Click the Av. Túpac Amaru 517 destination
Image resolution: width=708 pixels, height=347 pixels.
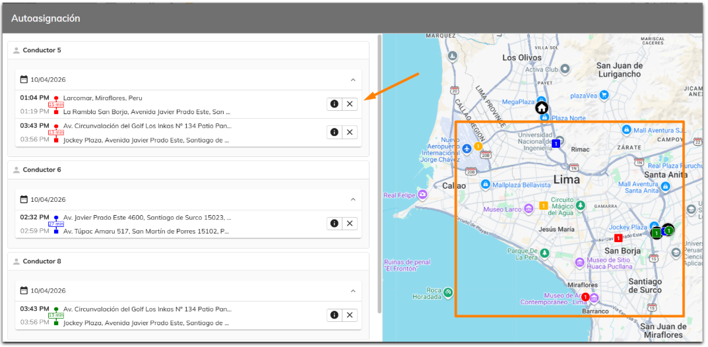click(x=146, y=232)
